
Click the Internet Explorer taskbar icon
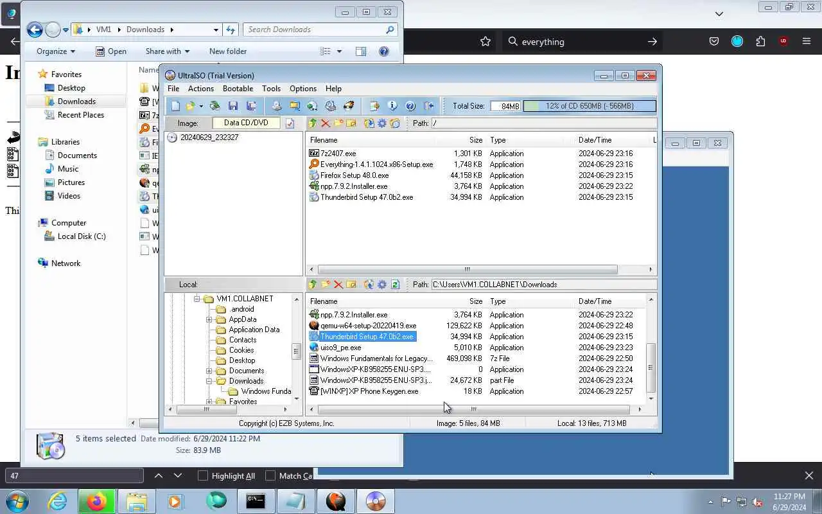pyautogui.click(x=58, y=501)
